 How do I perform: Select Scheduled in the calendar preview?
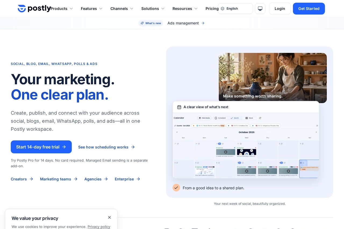(220, 118)
